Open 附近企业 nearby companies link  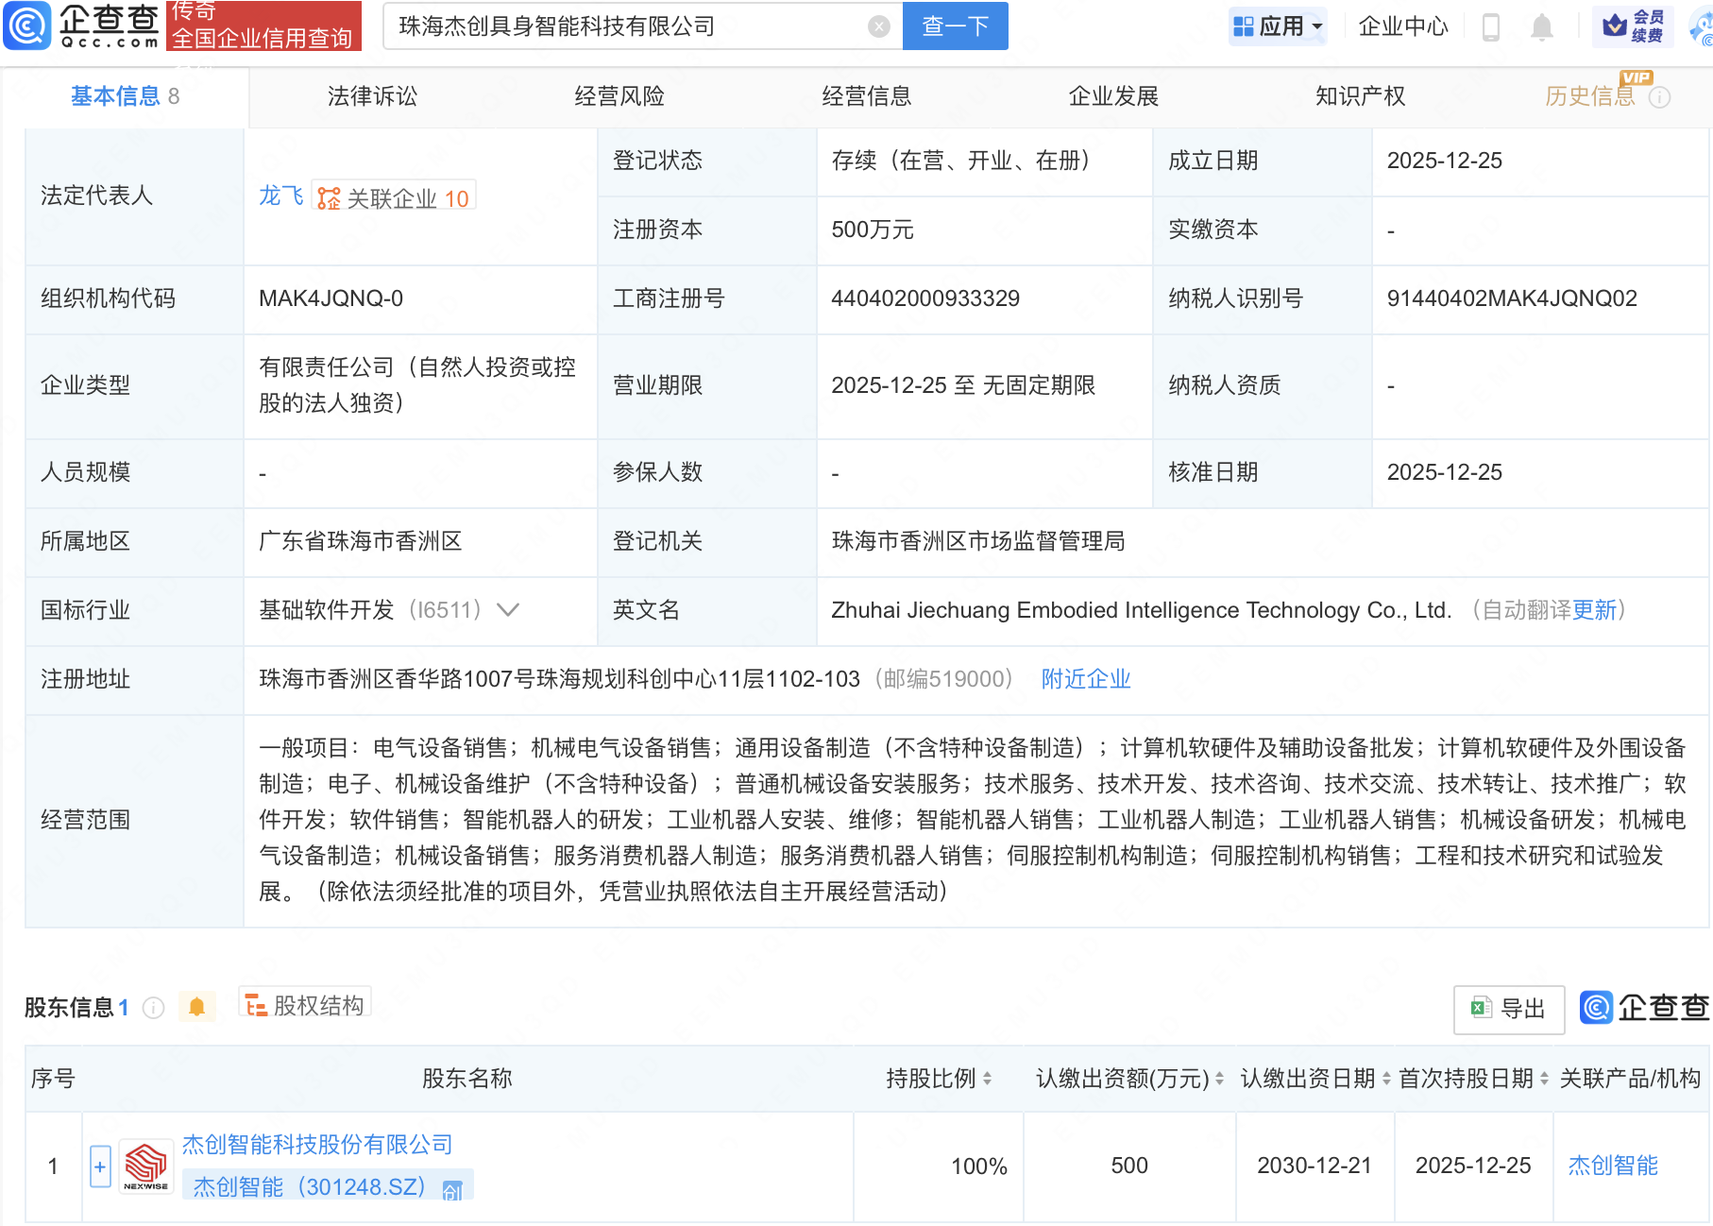click(1085, 679)
